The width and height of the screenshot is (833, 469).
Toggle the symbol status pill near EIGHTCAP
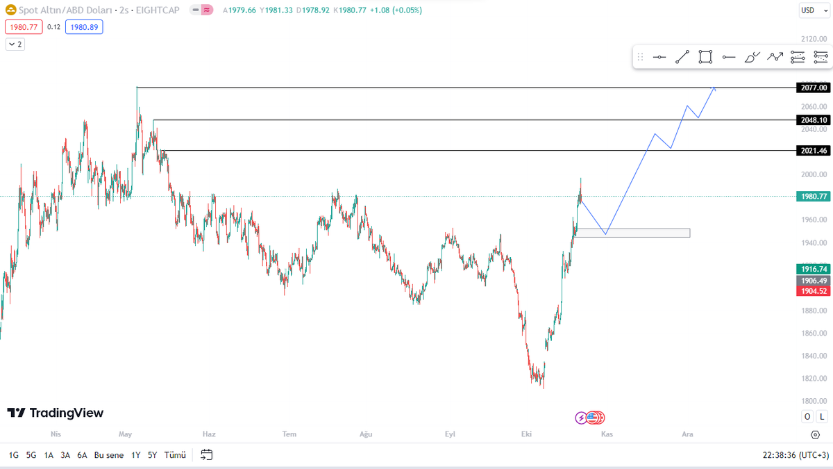[201, 10]
